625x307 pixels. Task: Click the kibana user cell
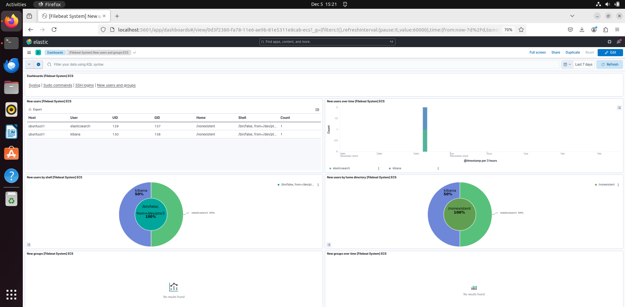click(x=75, y=134)
